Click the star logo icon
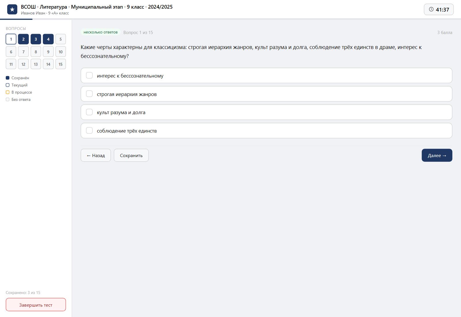 [12, 10]
